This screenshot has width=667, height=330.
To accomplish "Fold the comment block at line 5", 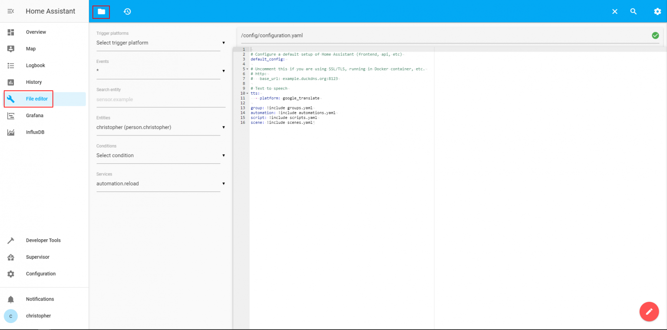I will 247,69.
